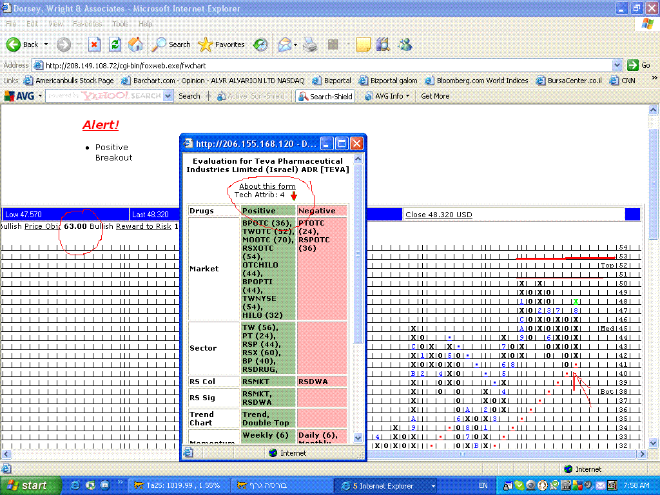Open the Tools menu
This screenshot has width=660, height=495.
pos(121,24)
